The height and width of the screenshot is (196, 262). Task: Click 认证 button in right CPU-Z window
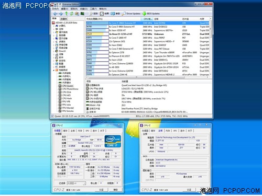(x=189, y=190)
